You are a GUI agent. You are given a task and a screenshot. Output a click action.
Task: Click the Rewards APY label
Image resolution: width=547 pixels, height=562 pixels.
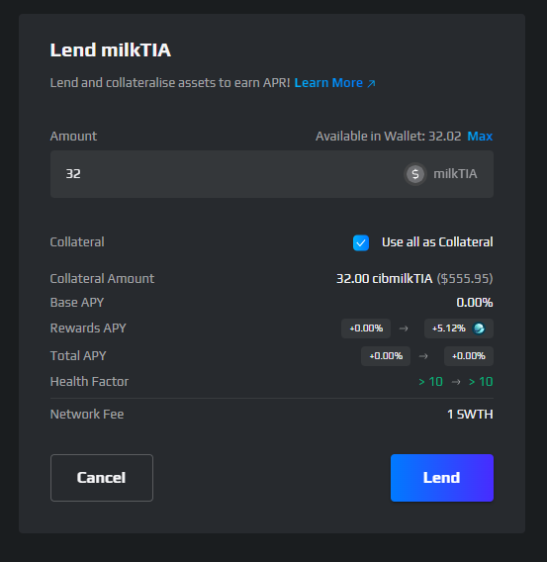point(88,328)
